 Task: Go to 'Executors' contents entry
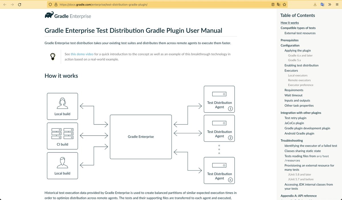tap(291, 70)
